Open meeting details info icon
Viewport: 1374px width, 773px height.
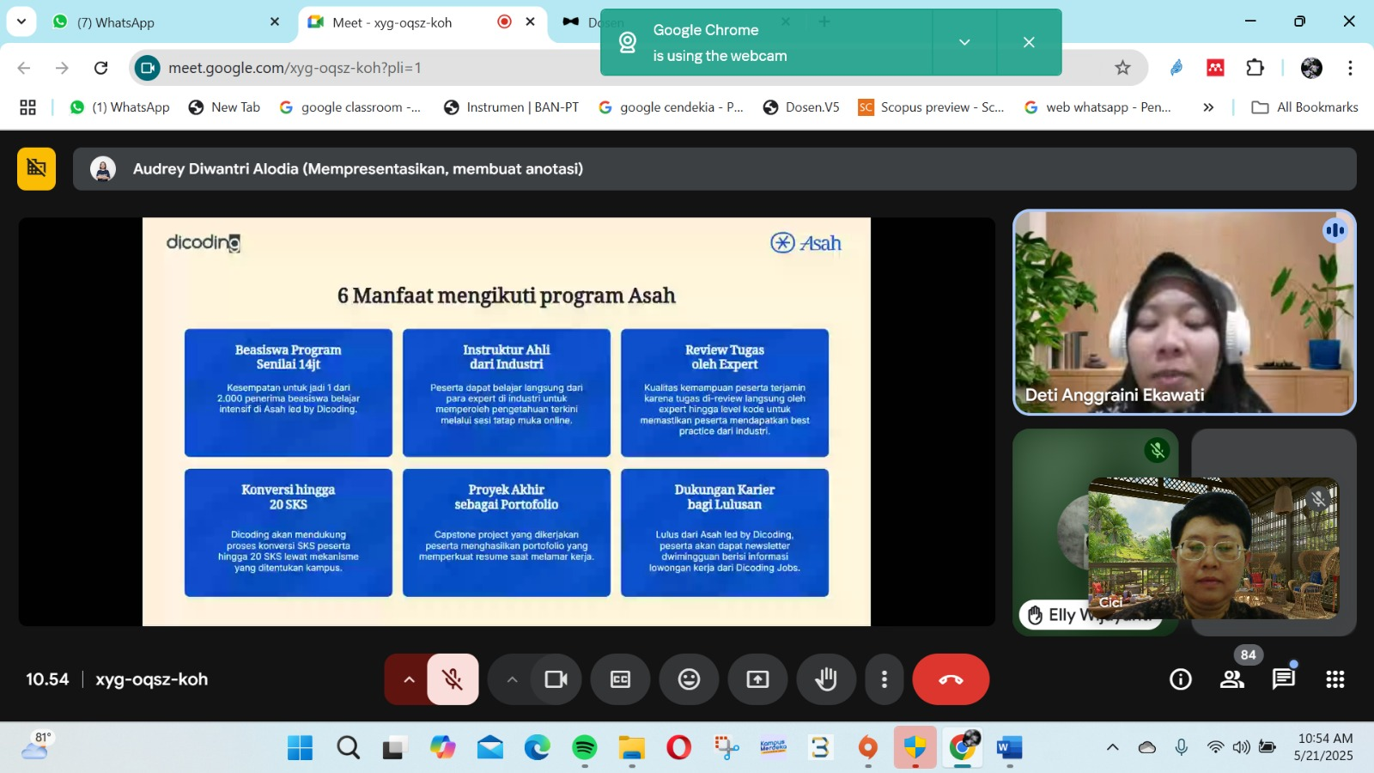1181,679
